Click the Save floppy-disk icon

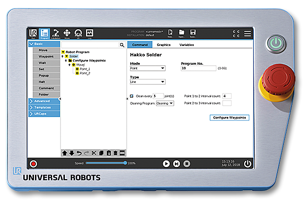[x=193, y=33]
